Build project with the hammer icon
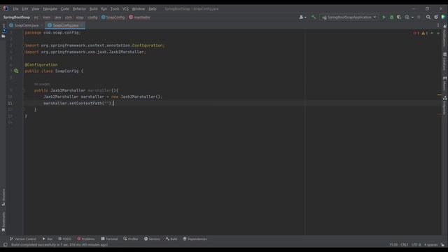Image resolution: width=448 pixels, height=252 pixels. click(x=314, y=17)
